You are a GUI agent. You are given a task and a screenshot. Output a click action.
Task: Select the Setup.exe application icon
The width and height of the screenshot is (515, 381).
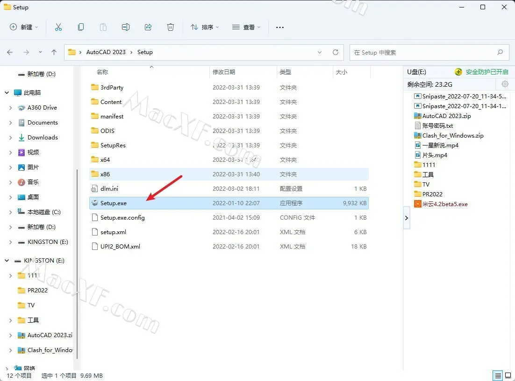coord(94,203)
